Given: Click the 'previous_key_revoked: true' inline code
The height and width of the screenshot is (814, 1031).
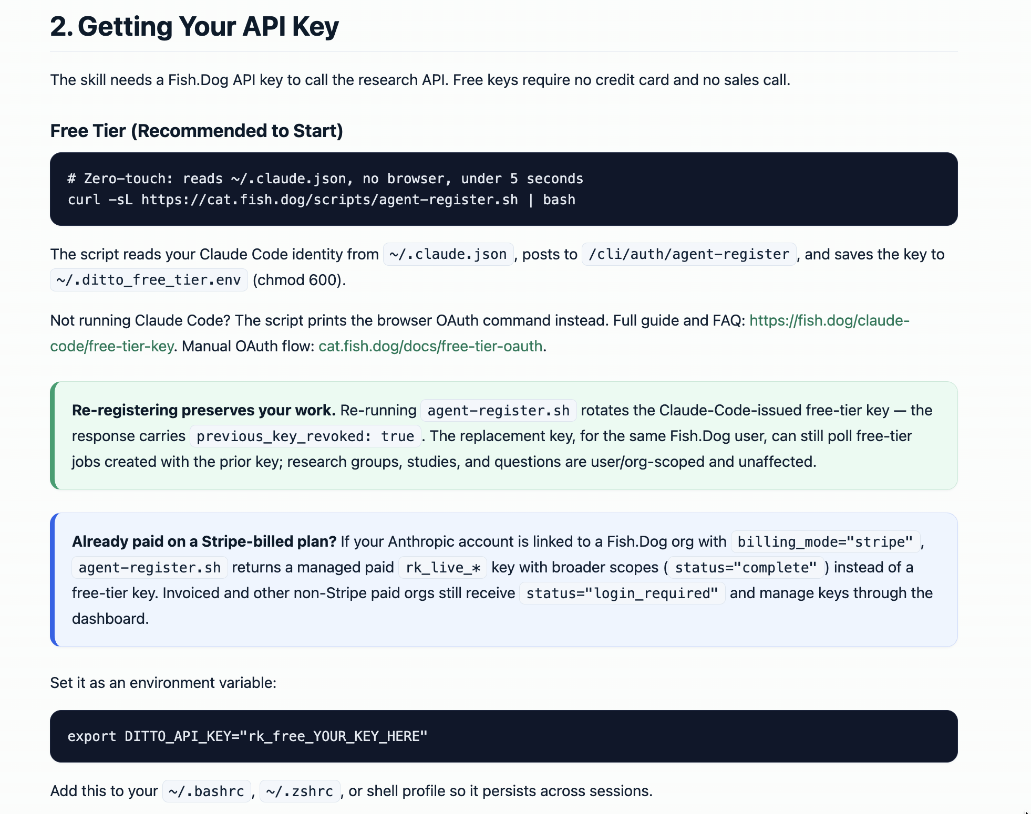Looking at the screenshot, I should [305, 436].
